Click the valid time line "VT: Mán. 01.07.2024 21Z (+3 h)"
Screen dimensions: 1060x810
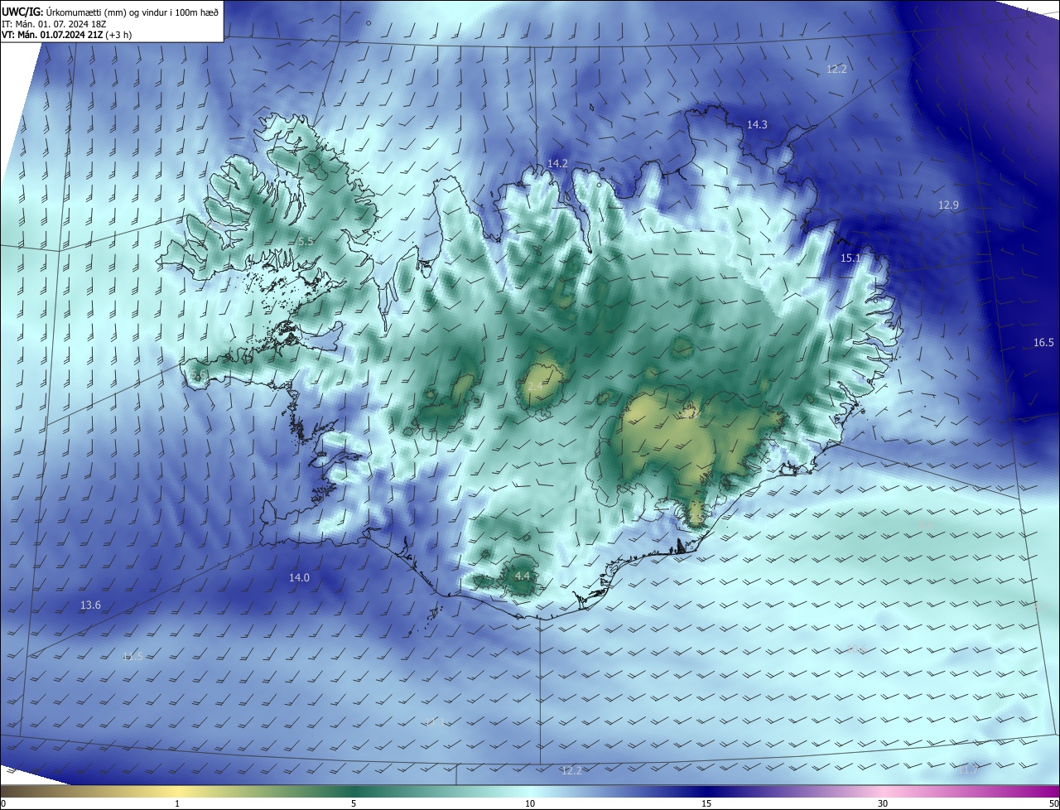(66, 35)
